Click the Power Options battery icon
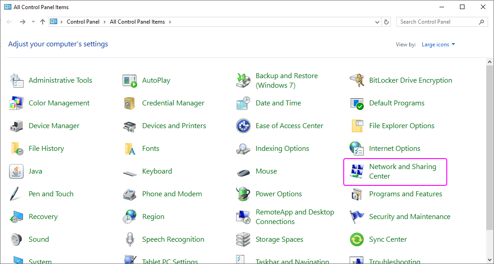494x264 pixels. pyautogui.click(x=243, y=194)
